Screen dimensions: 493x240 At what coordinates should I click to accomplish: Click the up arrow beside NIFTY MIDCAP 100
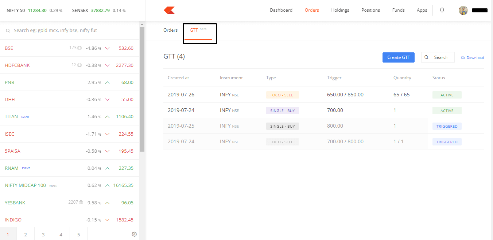tap(107, 185)
